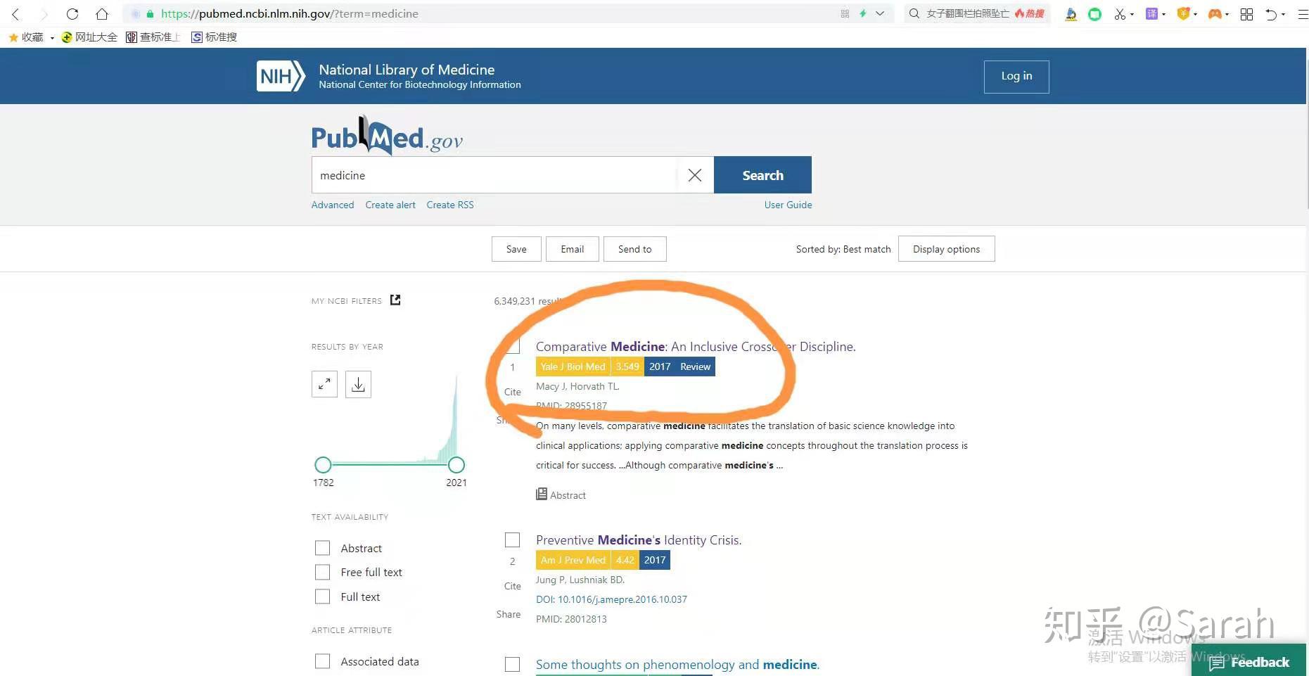This screenshot has height=676, width=1309.
Task: Open the Create RSS option
Action: pyautogui.click(x=449, y=205)
